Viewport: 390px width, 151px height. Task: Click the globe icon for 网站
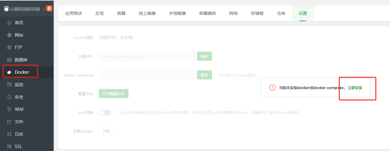point(9,35)
